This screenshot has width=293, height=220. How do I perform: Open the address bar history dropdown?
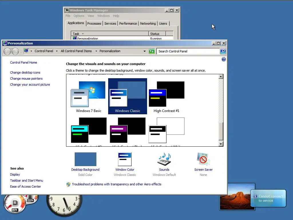click(x=144, y=51)
